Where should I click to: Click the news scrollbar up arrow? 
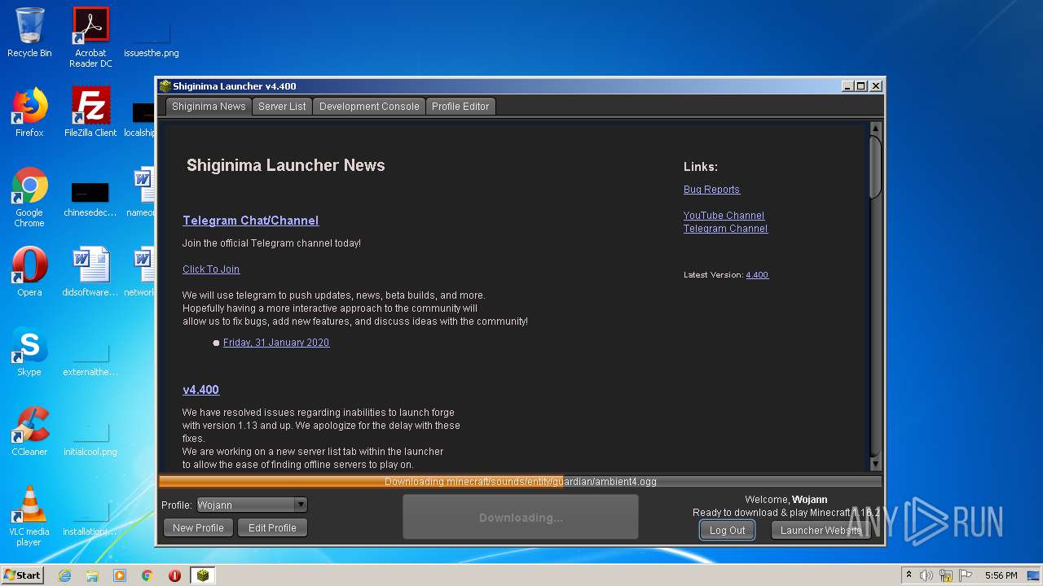(x=876, y=129)
